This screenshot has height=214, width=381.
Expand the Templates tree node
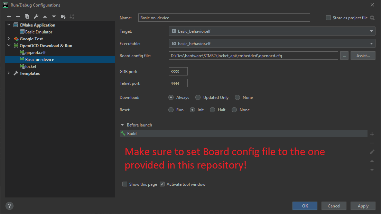coord(9,73)
